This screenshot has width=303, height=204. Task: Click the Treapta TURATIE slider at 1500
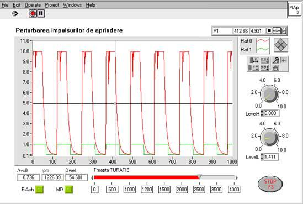point(164,177)
